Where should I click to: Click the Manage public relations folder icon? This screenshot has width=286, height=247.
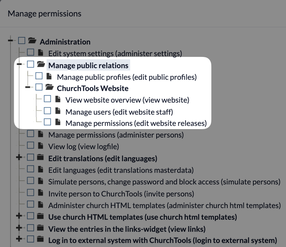[x=41, y=65]
